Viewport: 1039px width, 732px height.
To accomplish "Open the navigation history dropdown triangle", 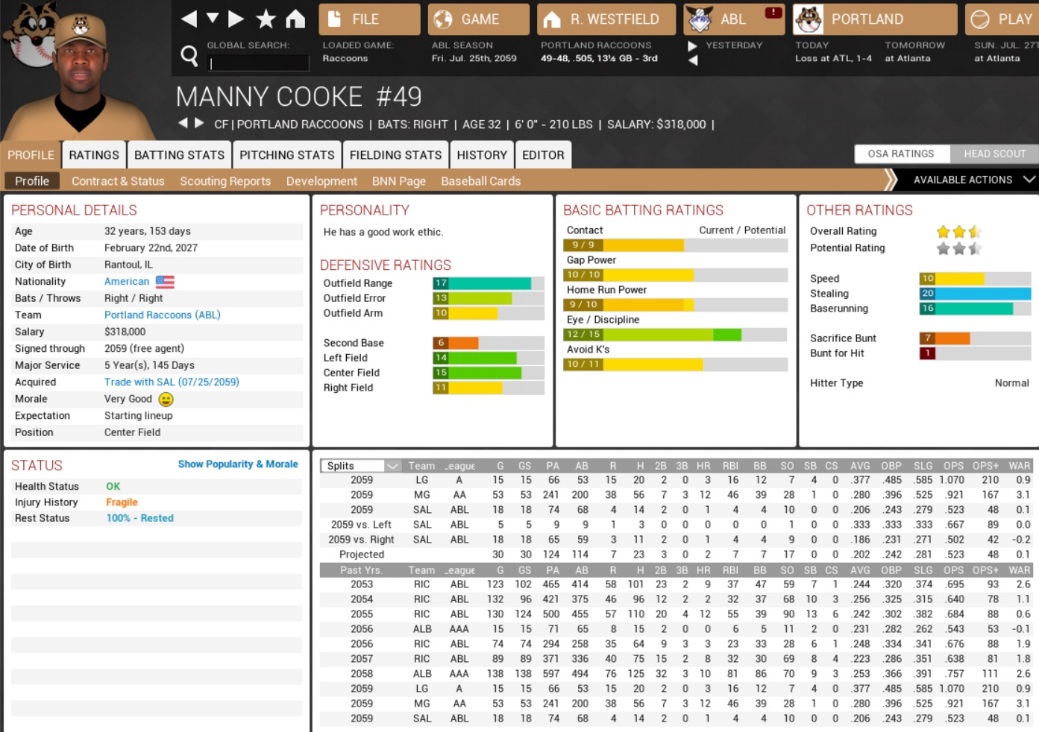I will click(213, 18).
